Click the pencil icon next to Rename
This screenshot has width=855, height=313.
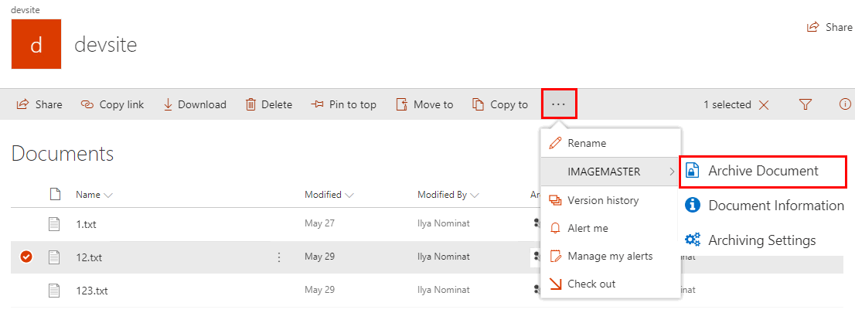tap(555, 144)
